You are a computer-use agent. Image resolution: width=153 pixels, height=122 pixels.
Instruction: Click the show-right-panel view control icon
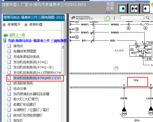(x=122, y=8)
